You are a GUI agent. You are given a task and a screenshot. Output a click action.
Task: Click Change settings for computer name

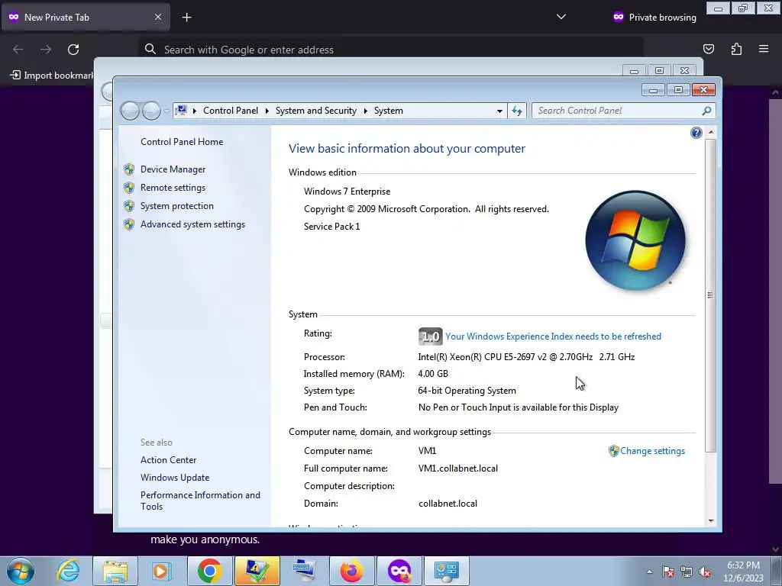pos(652,451)
